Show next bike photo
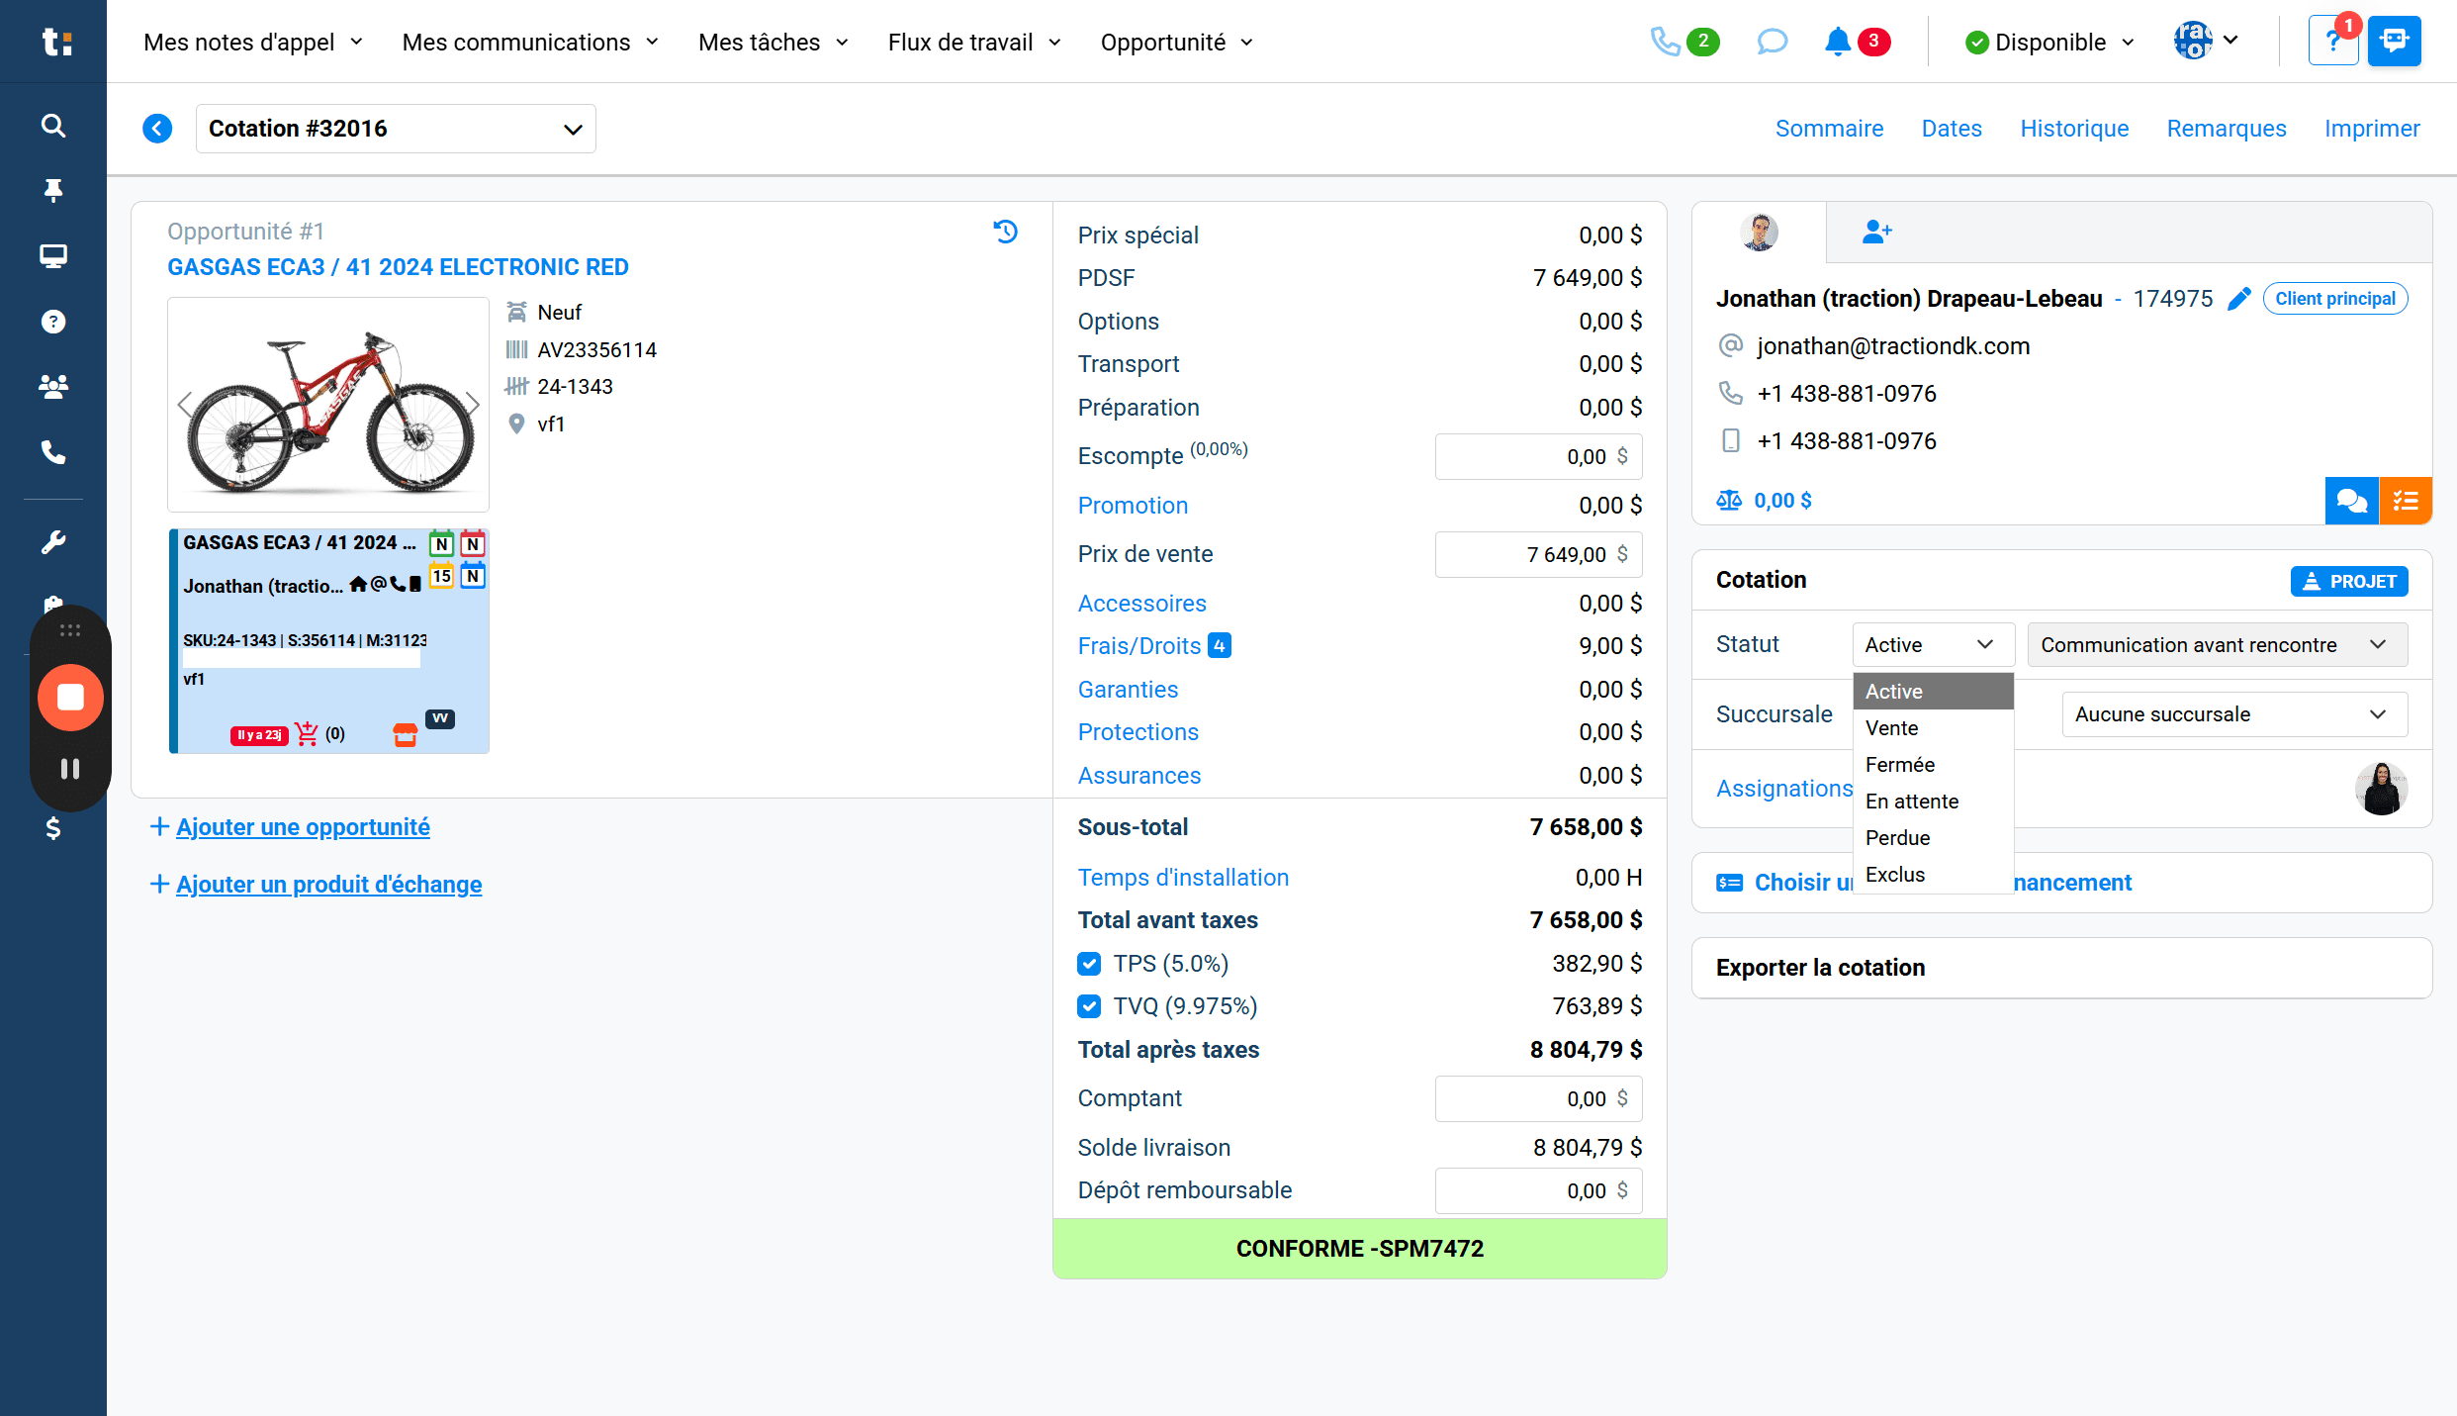Screen dimensions: 2457x1416 pyautogui.click(x=472, y=404)
